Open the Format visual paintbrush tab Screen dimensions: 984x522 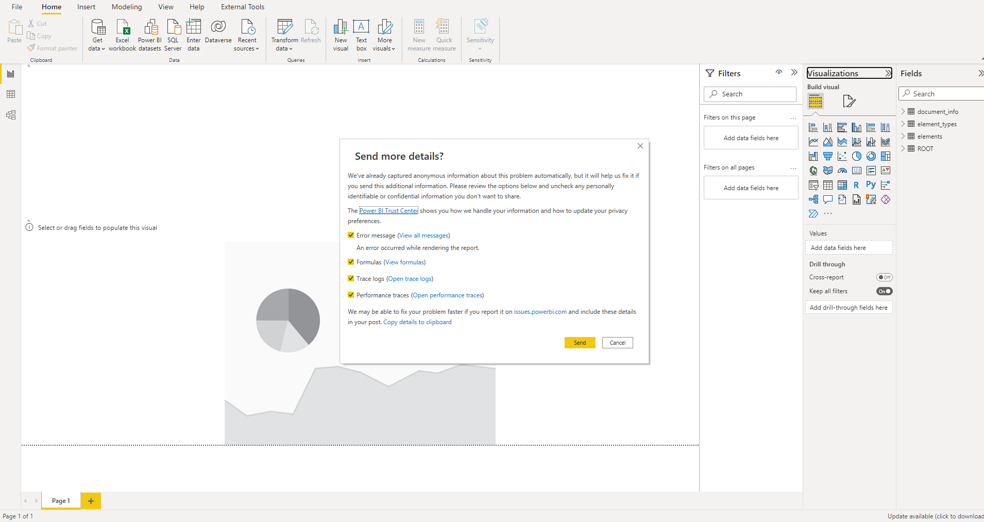click(849, 101)
